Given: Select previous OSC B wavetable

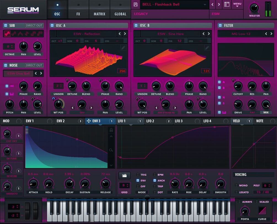Looking at the screenshot, I should [x=203, y=34].
